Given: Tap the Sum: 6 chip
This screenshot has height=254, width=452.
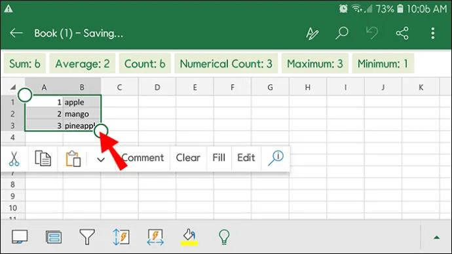Looking at the screenshot, I should click(x=24, y=63).
